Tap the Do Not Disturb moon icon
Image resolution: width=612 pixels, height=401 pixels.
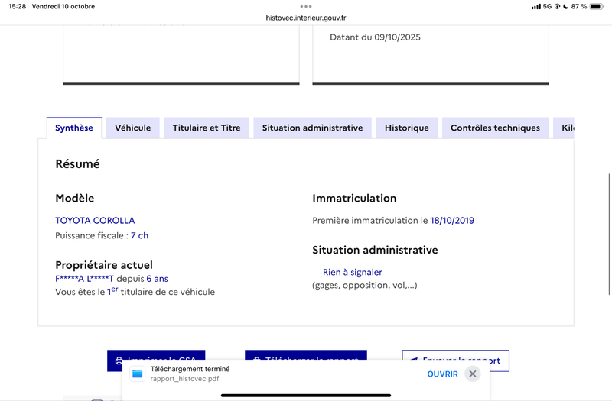point(565,6)
